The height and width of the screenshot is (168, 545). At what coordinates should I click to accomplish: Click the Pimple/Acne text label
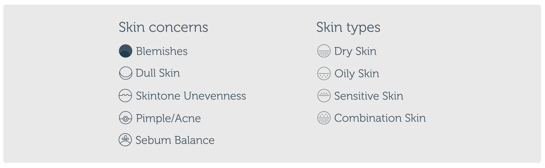pos(168,118)
